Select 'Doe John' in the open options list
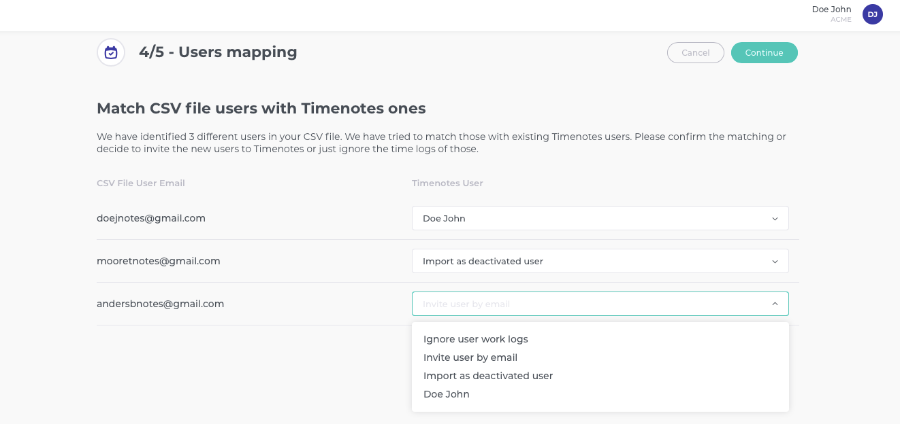The width and height of the screenshot is (900, 424). 446,394
